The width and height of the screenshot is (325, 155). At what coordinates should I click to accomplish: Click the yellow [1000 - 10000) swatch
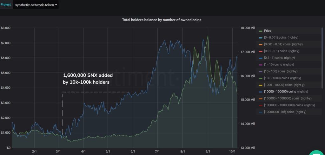261,85
